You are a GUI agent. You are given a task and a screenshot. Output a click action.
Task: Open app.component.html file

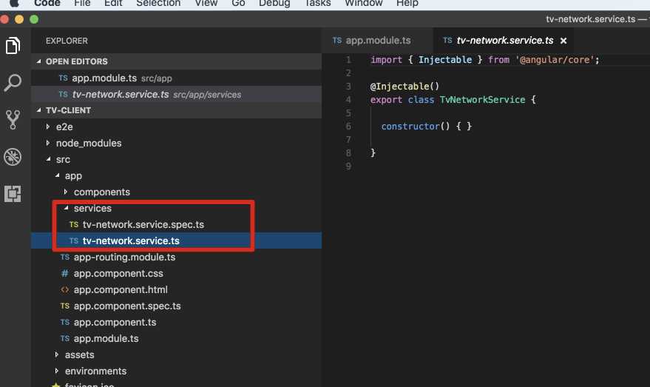point(176,289)
